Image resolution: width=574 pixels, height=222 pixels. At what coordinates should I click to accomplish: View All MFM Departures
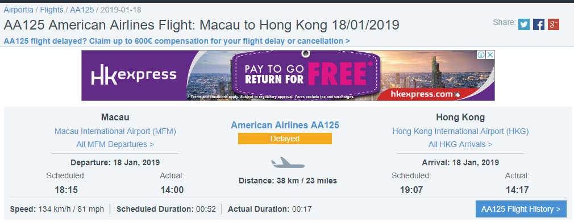point(115,144)
